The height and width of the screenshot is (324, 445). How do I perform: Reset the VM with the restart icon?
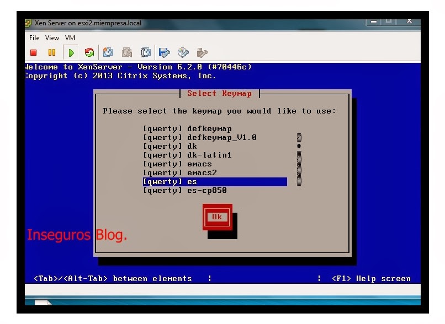tap(88, 53)
